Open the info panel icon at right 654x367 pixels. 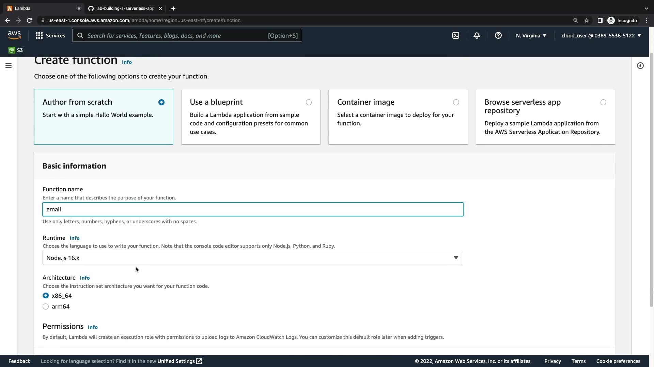coord(640,66)
